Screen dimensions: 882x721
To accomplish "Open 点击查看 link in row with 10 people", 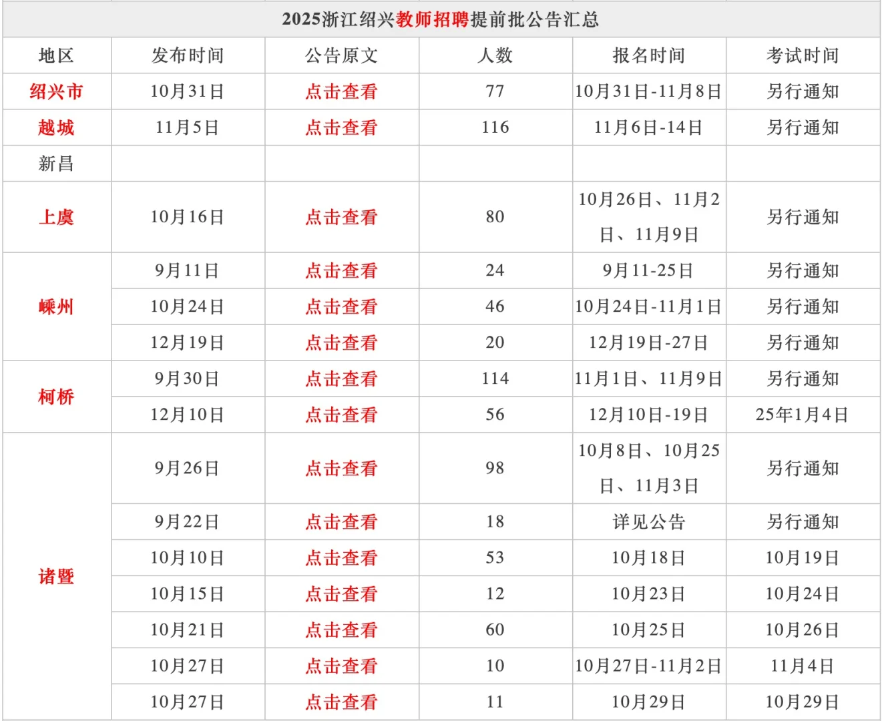I will (341, 666).
